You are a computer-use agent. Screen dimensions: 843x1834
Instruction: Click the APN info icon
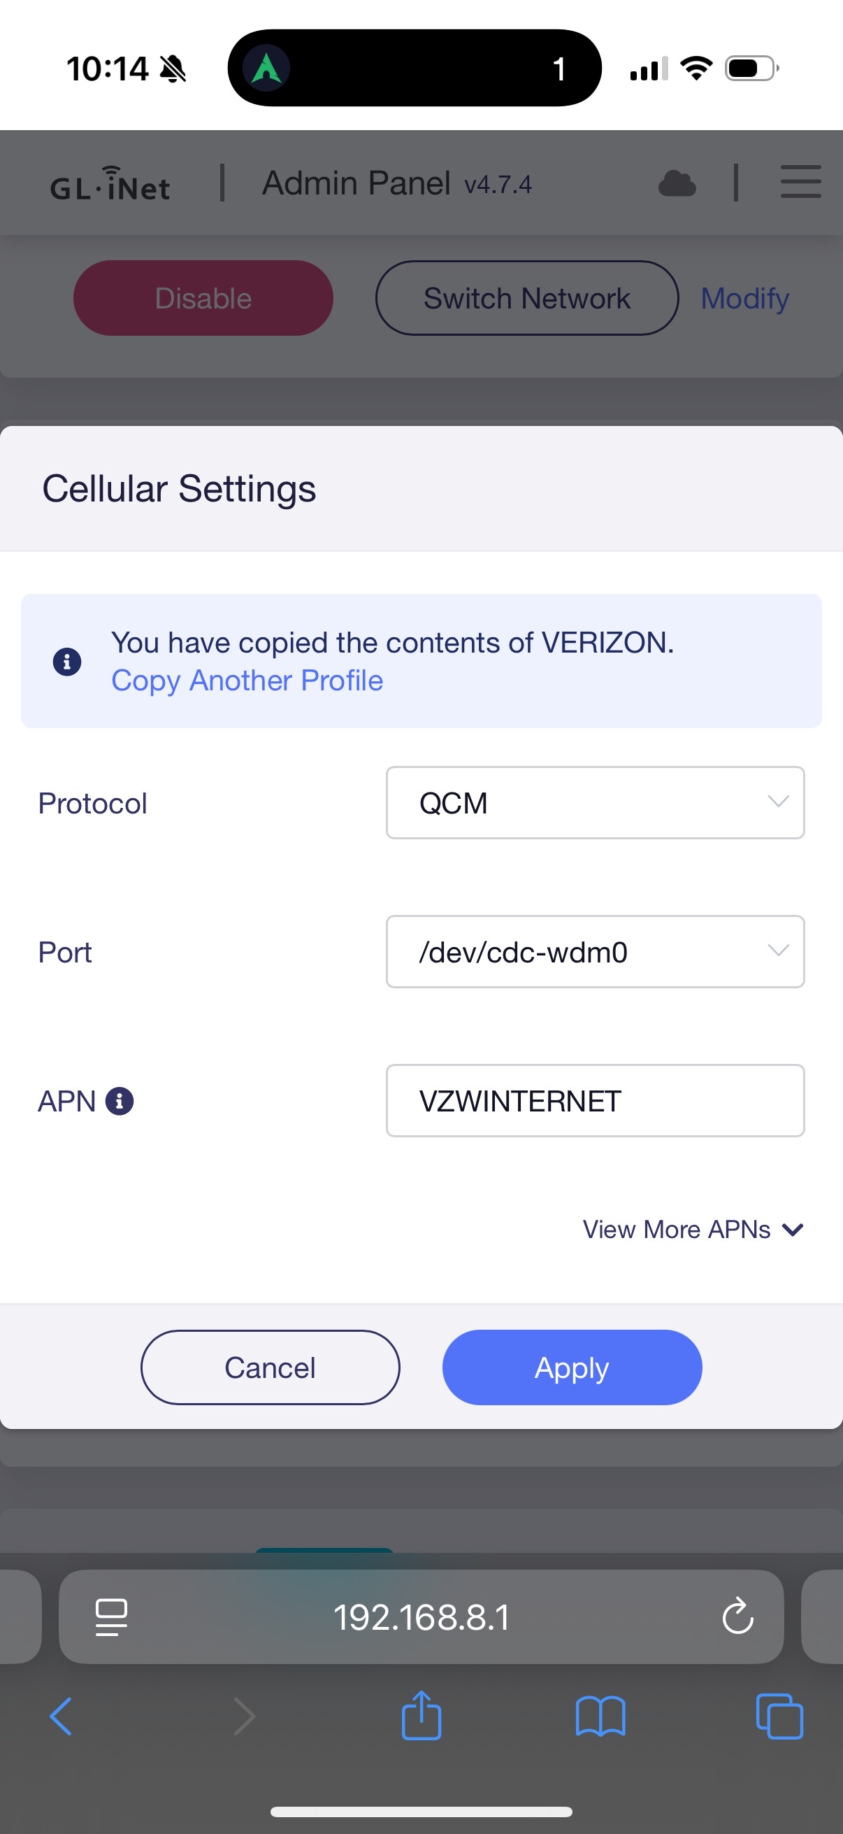pos(120,1101)
